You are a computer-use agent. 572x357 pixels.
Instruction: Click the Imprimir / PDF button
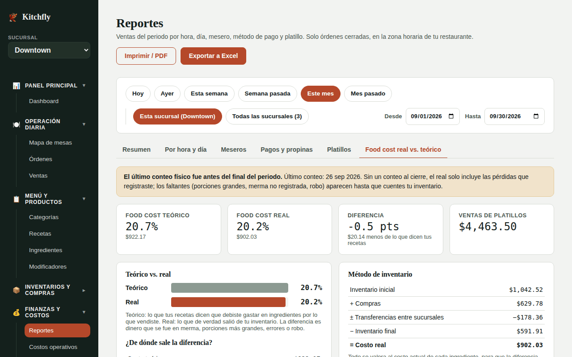146,56
